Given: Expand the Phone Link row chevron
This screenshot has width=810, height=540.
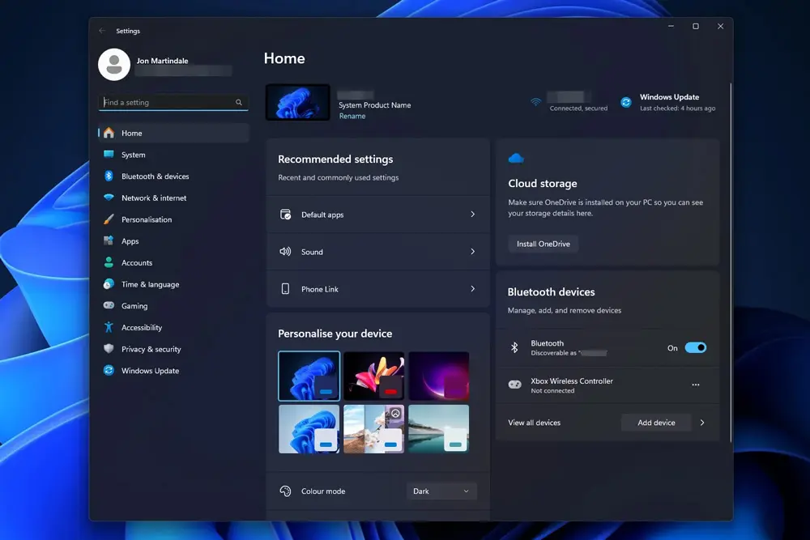Looking at the screenshot, I should point(473,288).
